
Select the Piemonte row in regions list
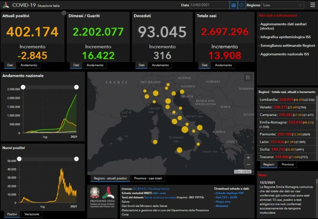[287, 134]
